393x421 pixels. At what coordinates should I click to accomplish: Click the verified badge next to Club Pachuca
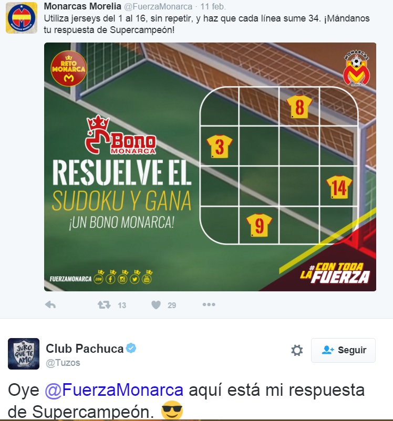[131, 348]
